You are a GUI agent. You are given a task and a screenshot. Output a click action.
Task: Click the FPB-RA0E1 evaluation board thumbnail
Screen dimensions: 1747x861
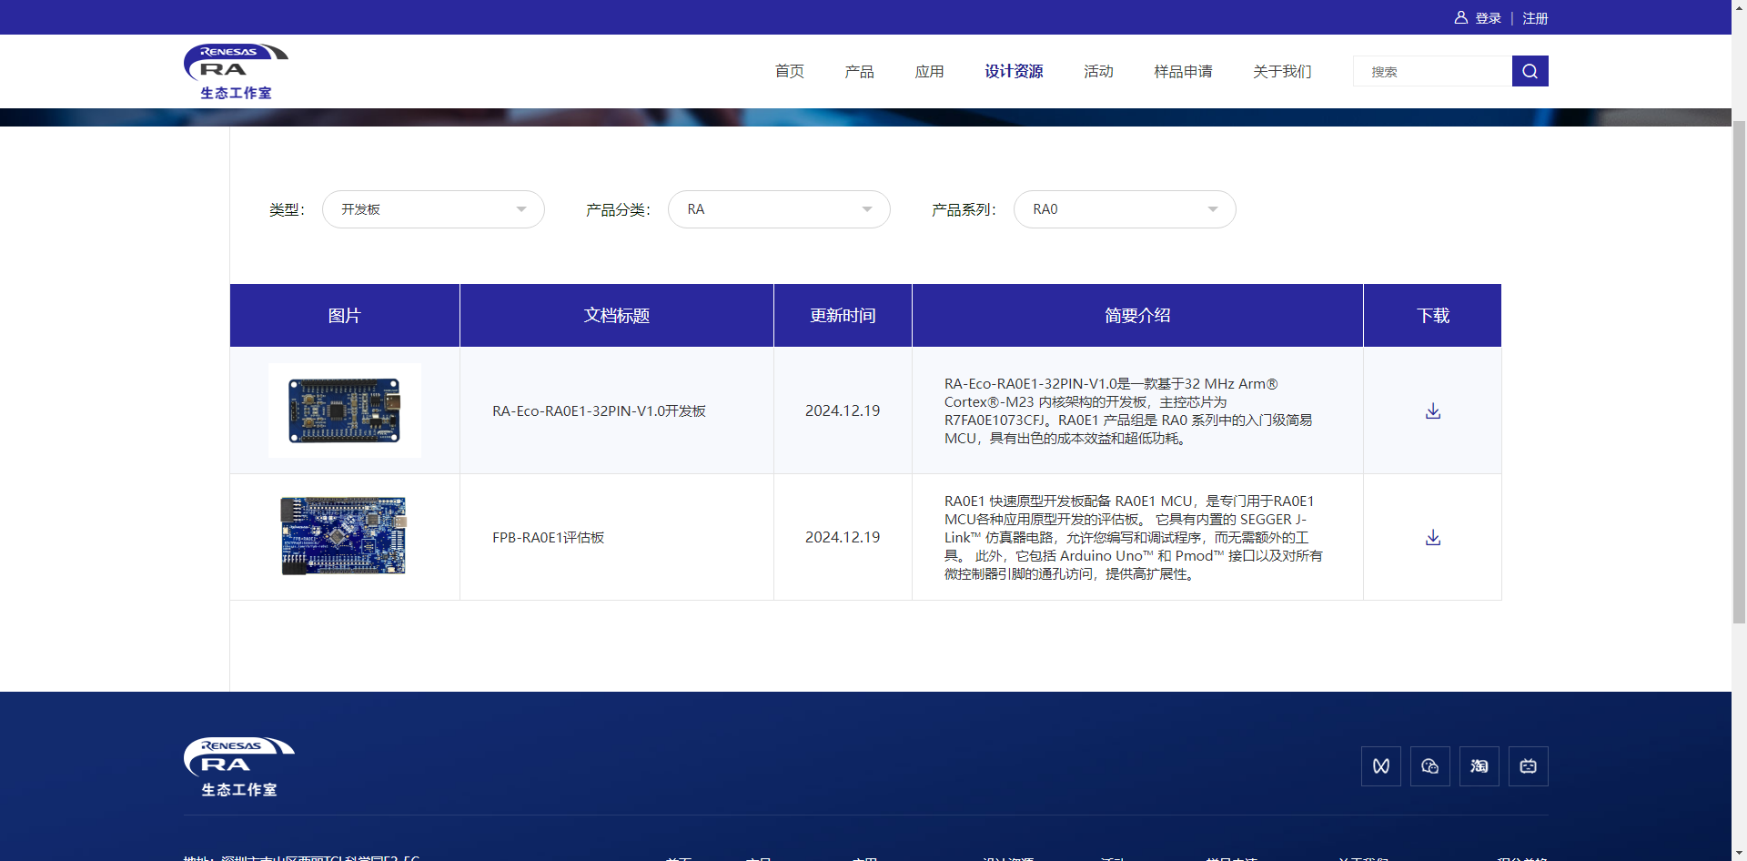[344, 536]
